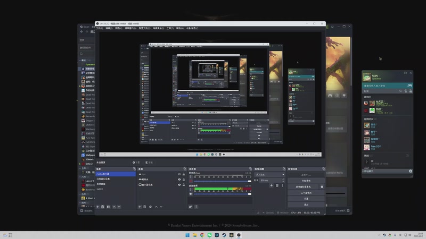Adjust desktop audio volume slider

222,194
